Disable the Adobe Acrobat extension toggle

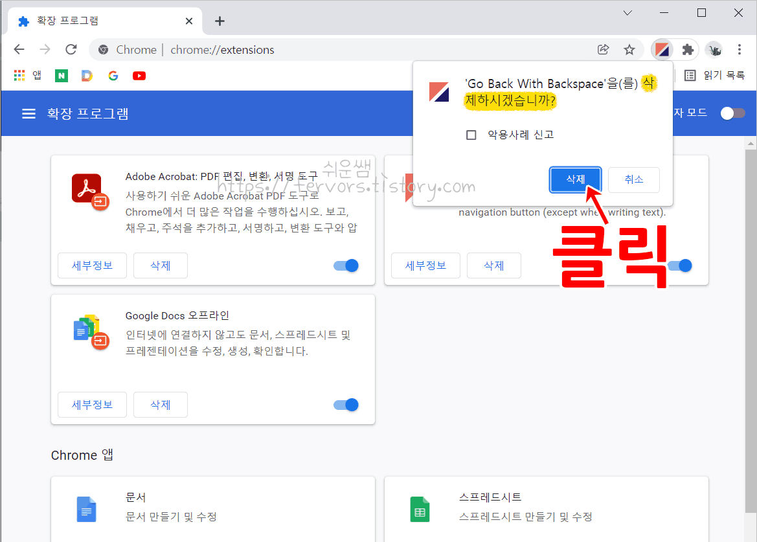click(346, 265)
